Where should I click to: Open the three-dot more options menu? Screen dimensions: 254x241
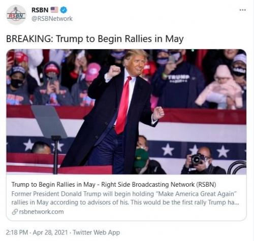(x=242, y=10)
